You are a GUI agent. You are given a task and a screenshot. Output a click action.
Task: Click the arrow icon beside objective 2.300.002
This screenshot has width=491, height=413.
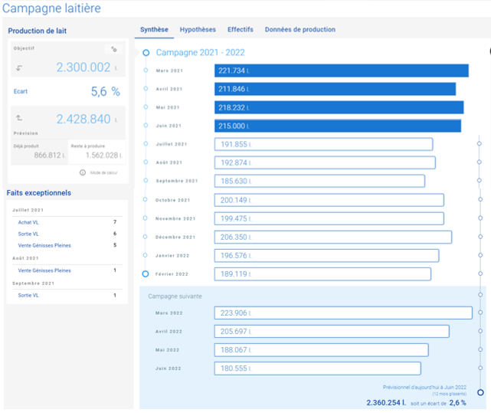[19, 68]
